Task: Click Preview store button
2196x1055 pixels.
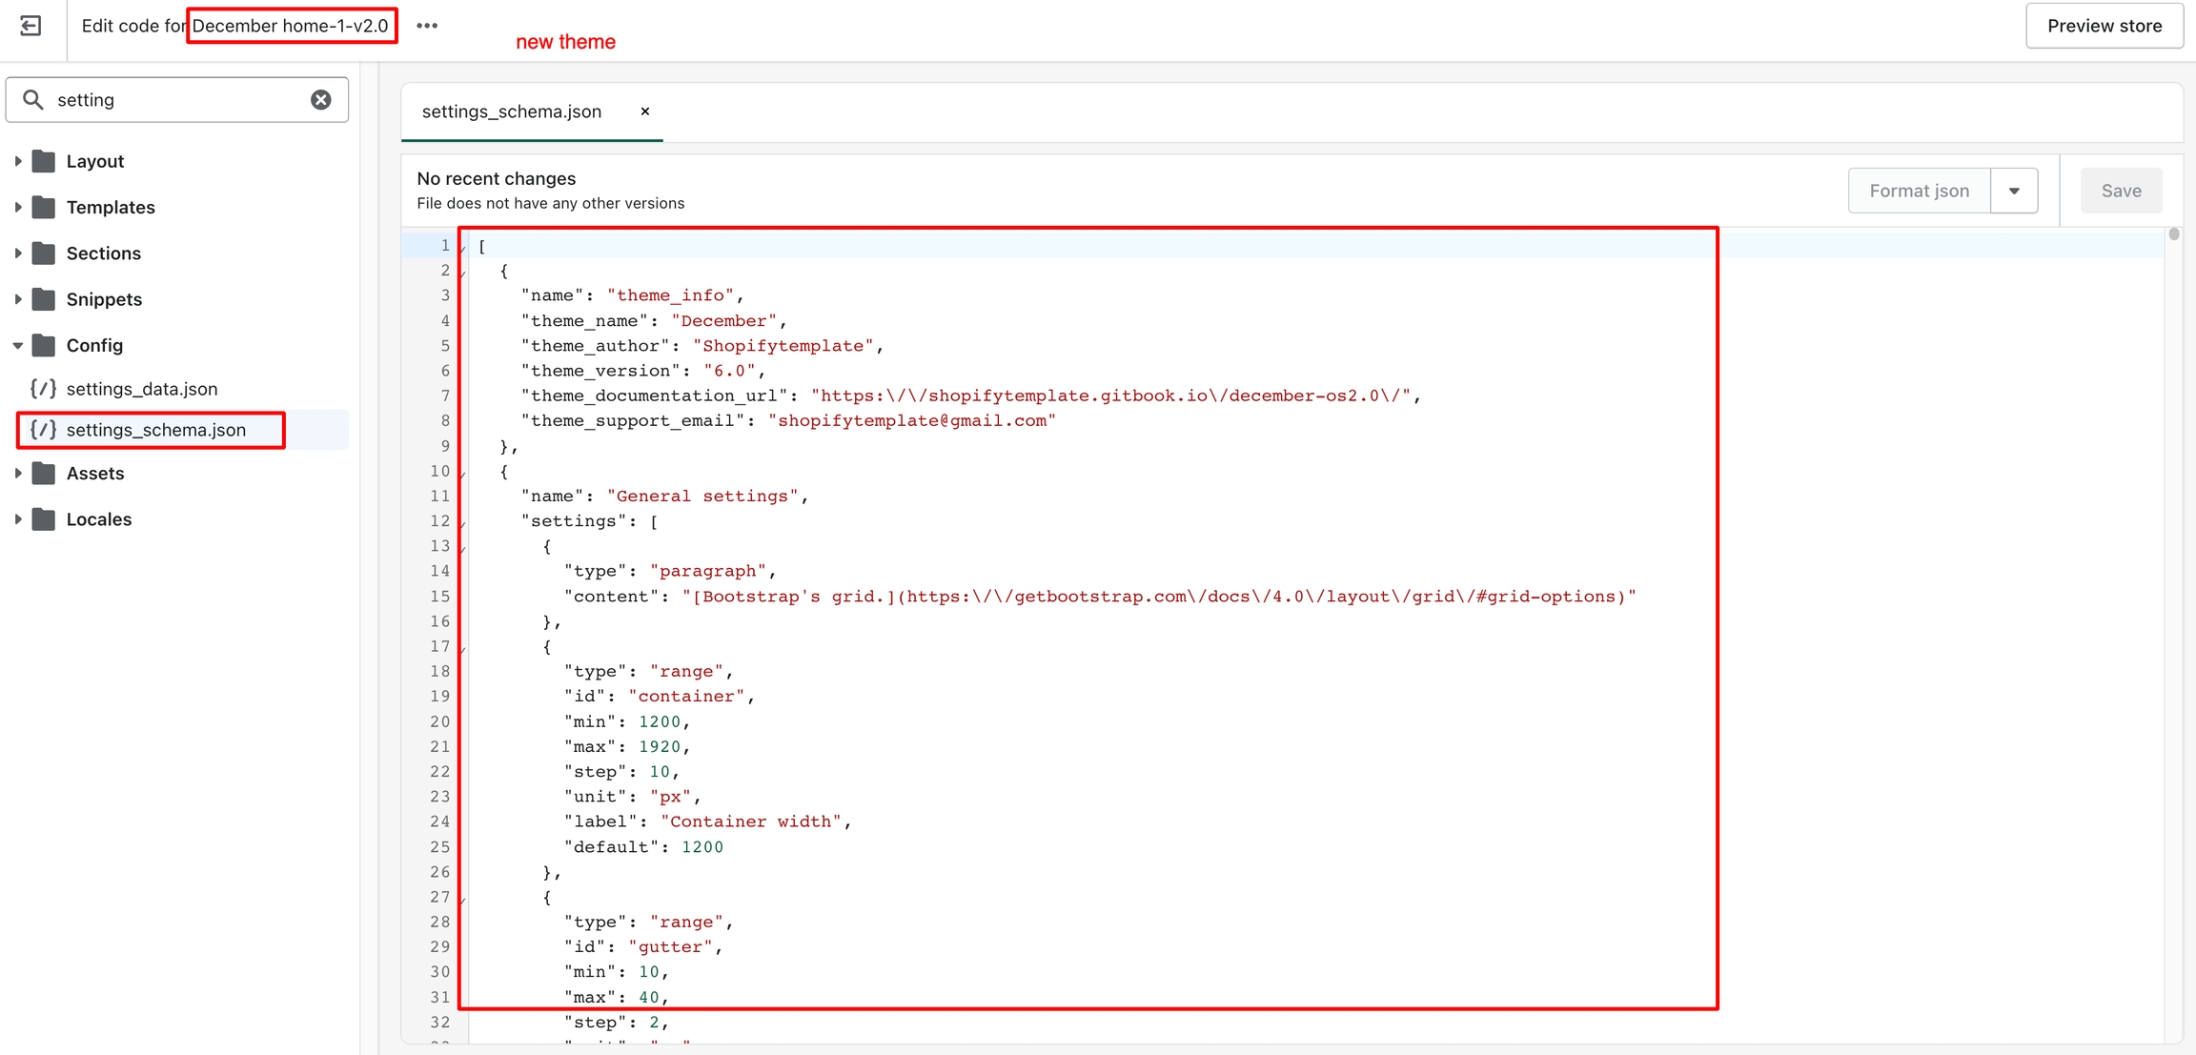Action: pos(2104,26)
